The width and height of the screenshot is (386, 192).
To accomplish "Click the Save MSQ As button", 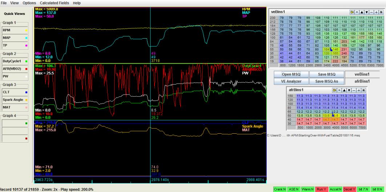I will click(x=326, y=81).
